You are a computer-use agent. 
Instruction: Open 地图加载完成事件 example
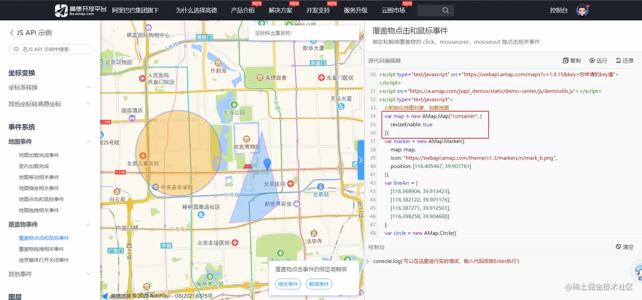[x=39, y=155]
